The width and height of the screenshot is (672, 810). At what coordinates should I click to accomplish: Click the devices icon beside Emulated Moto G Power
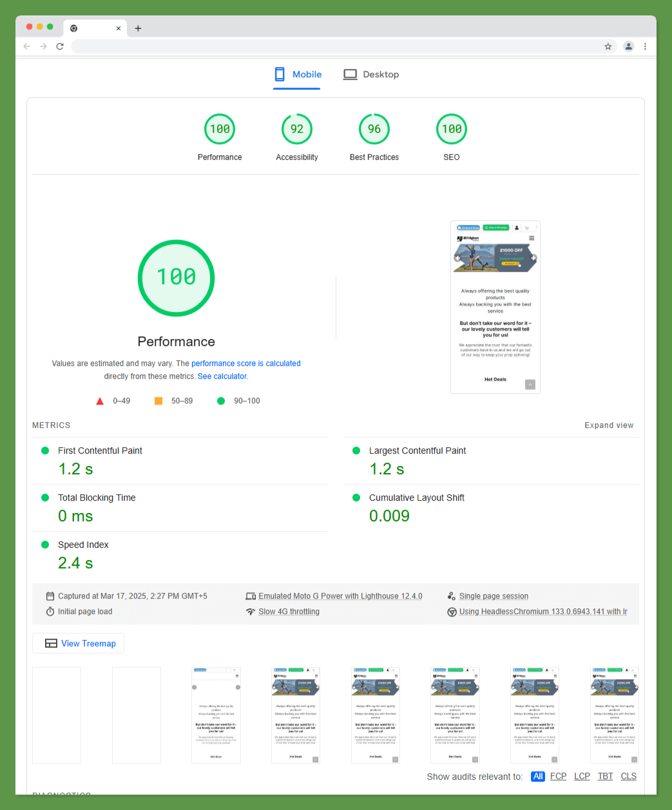251,596
